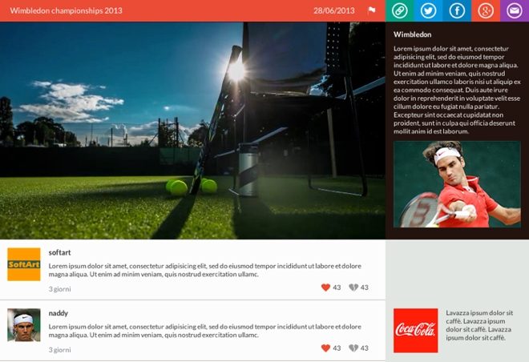Open the softart username link
This screenshot has width=529, height=362.
pos(59,252)
